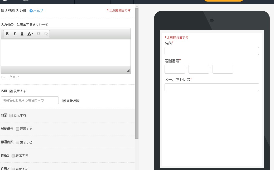Click the blue question mark help icon
The image size is (274, 170).
pos(31,11)
